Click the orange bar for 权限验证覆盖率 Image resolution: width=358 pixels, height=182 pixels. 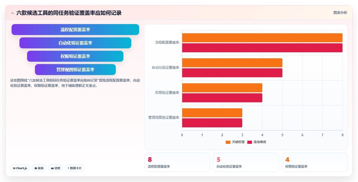222,88
